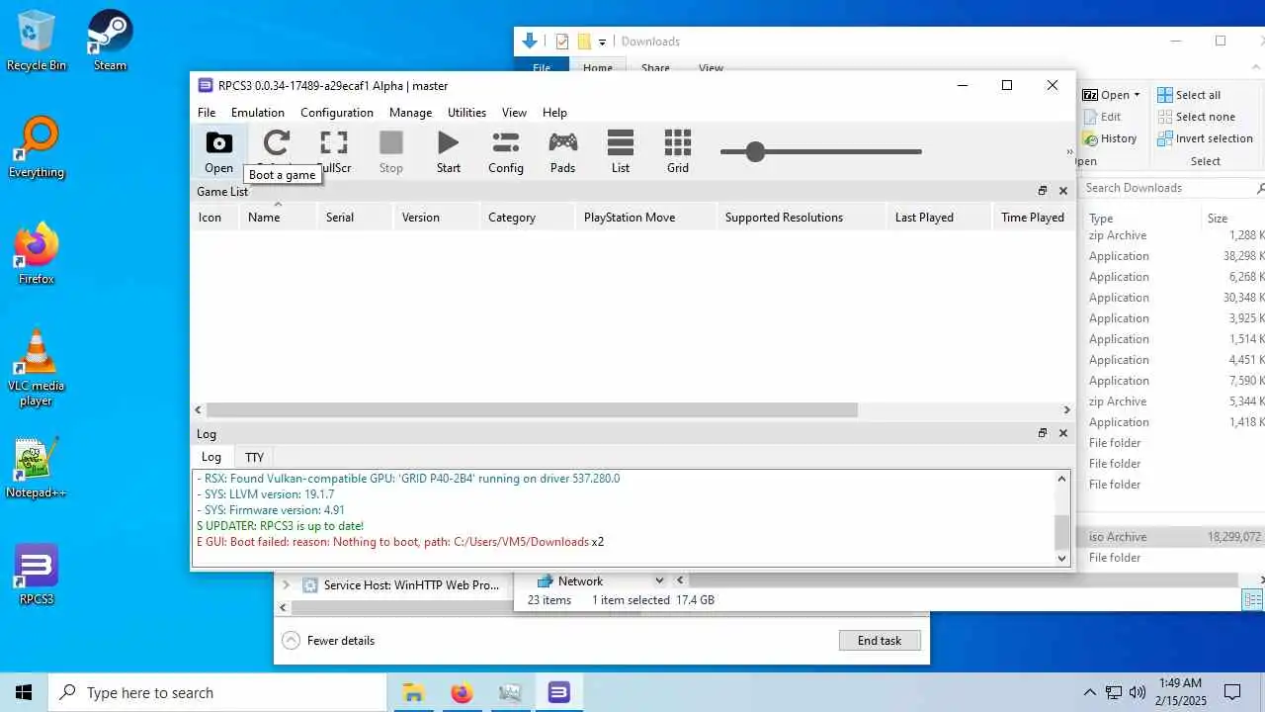Open the Utilities menu

pos(467,113)
